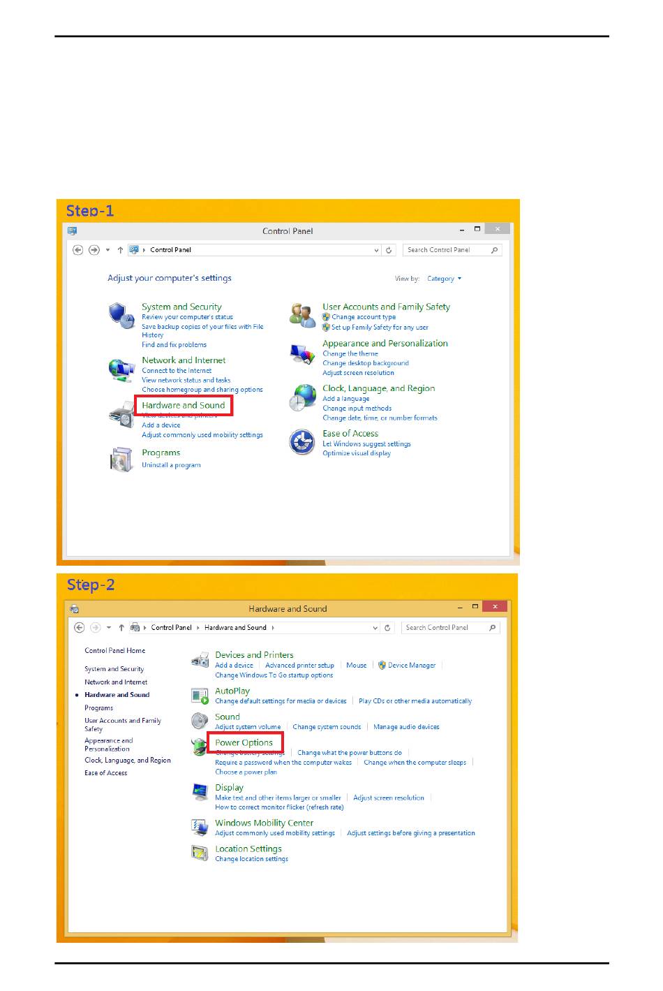
Task: Click the User Accounts and Family Safety people icon
Action: (302, 315)
